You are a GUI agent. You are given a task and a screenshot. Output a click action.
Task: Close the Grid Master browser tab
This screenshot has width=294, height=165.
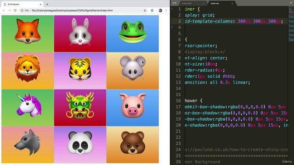(40, 4)
